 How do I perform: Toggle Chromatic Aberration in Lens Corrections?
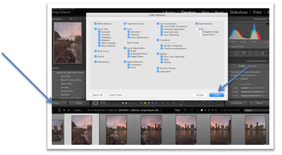click(162, 29)
